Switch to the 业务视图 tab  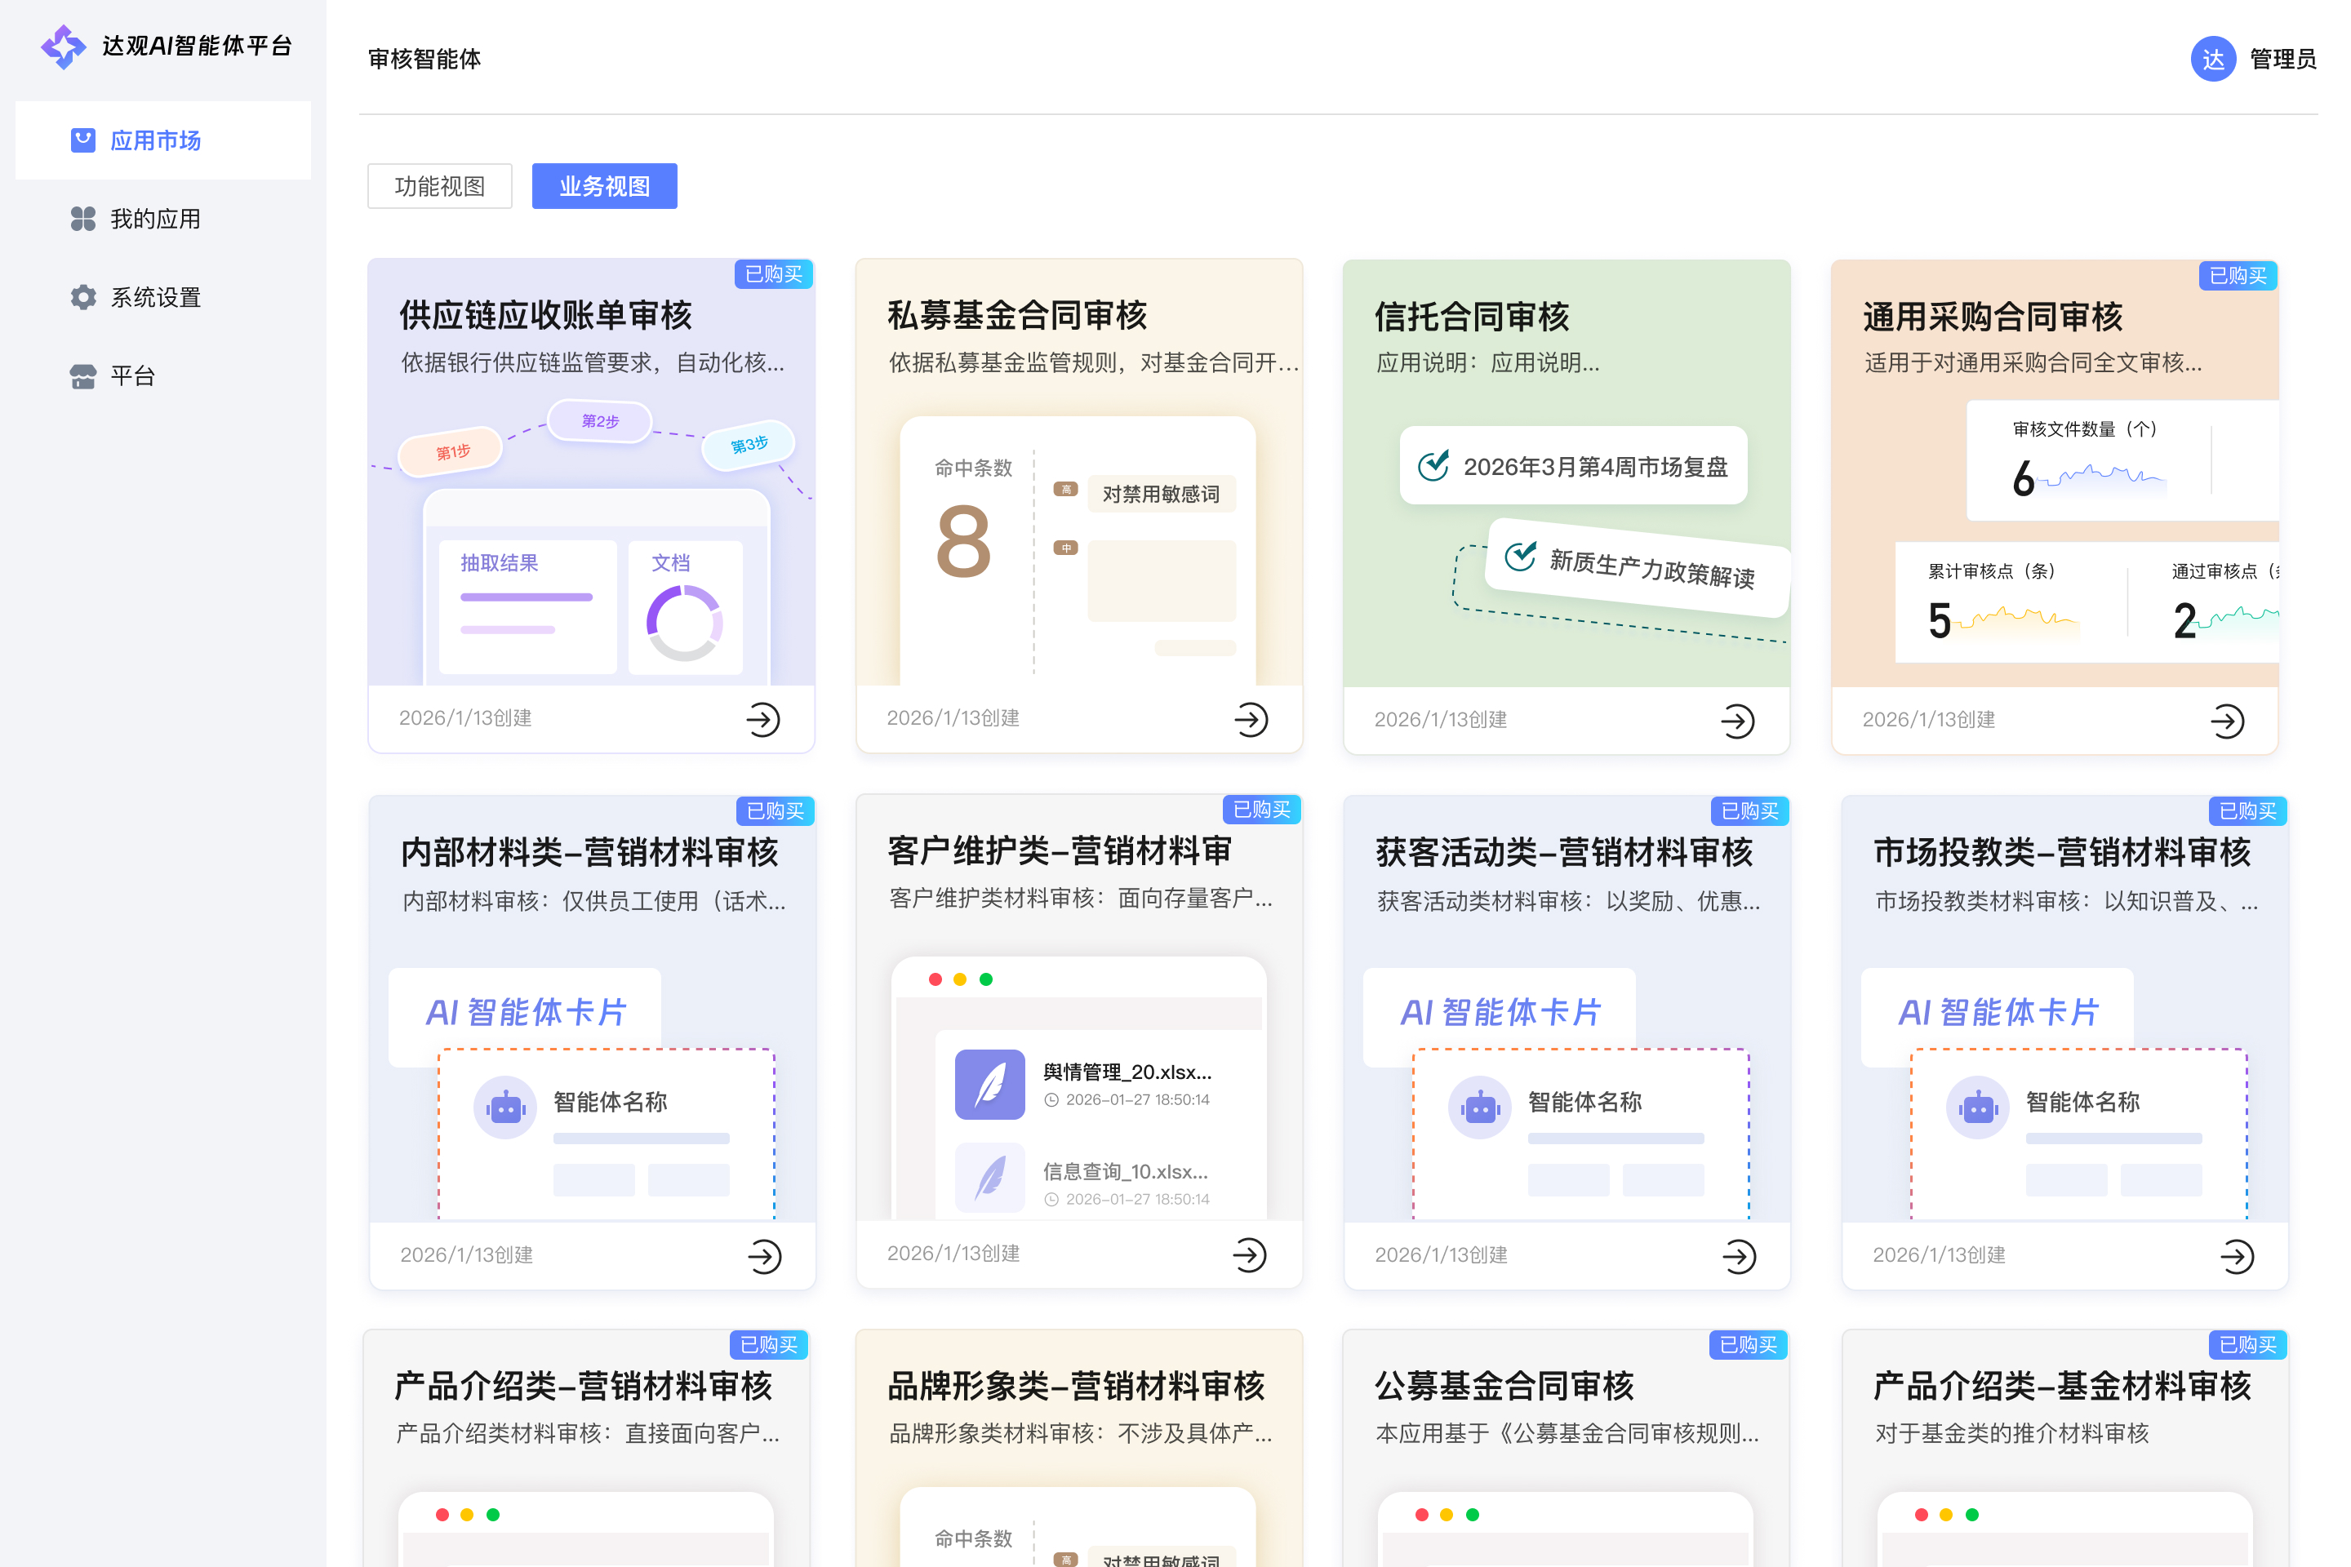604,186
